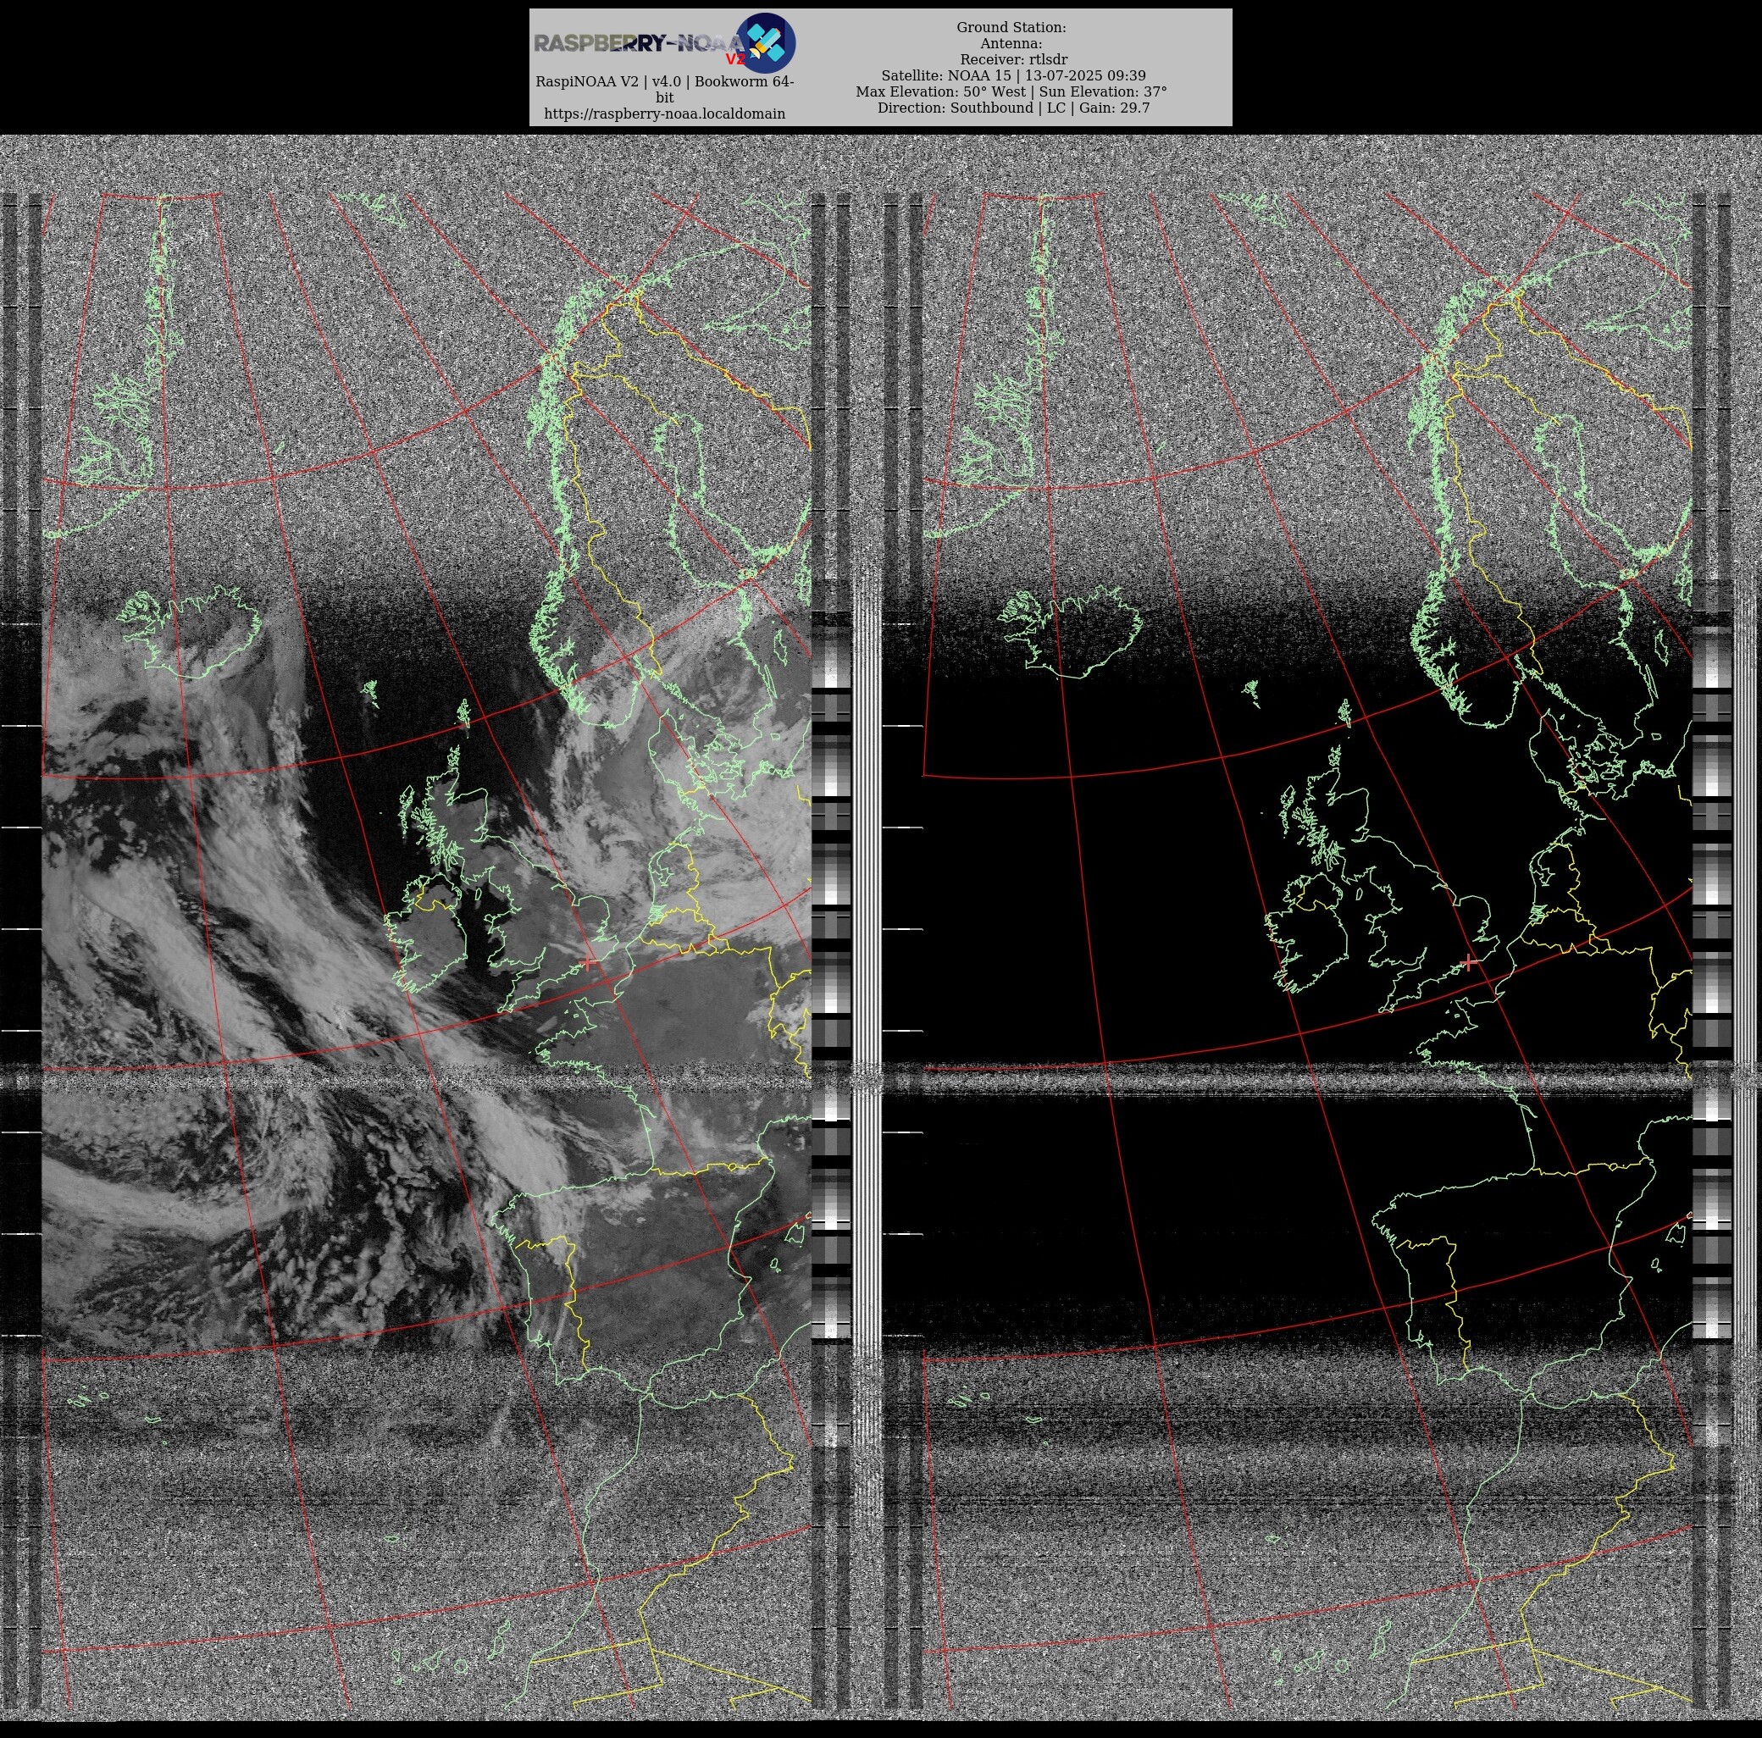Click the red ground station cross in right image
This screenshot has height=1738, width=1762.
point(1469,962)
